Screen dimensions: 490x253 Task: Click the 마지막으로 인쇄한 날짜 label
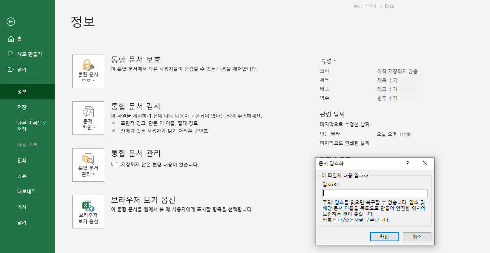click(x=345, y=143)
